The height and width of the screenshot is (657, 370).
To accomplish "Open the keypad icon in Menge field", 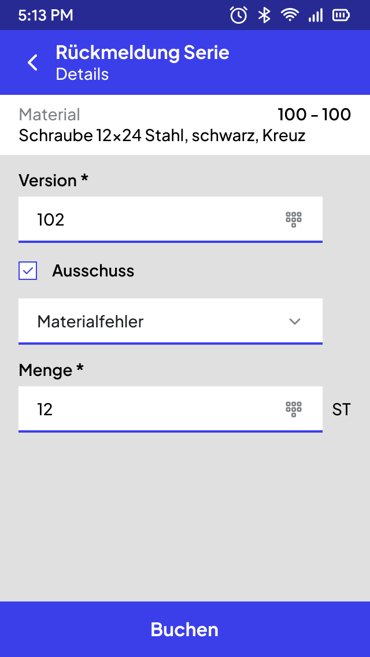I will [294, 409].
